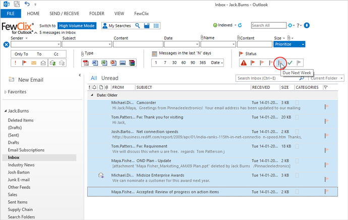
Task: Open the Current Folder search scope dropdown
Action: point(327,78)
